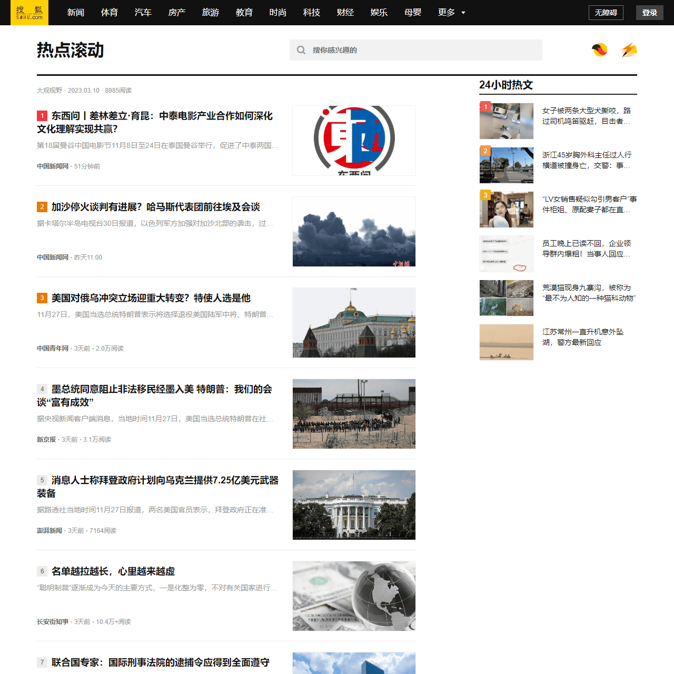Open the 娱乐 channel

(379, 13)
